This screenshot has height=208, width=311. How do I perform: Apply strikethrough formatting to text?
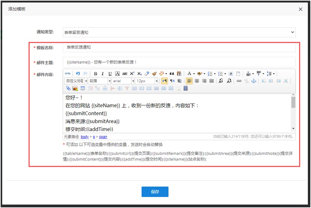pyautogui.click(x=125, y=74)
